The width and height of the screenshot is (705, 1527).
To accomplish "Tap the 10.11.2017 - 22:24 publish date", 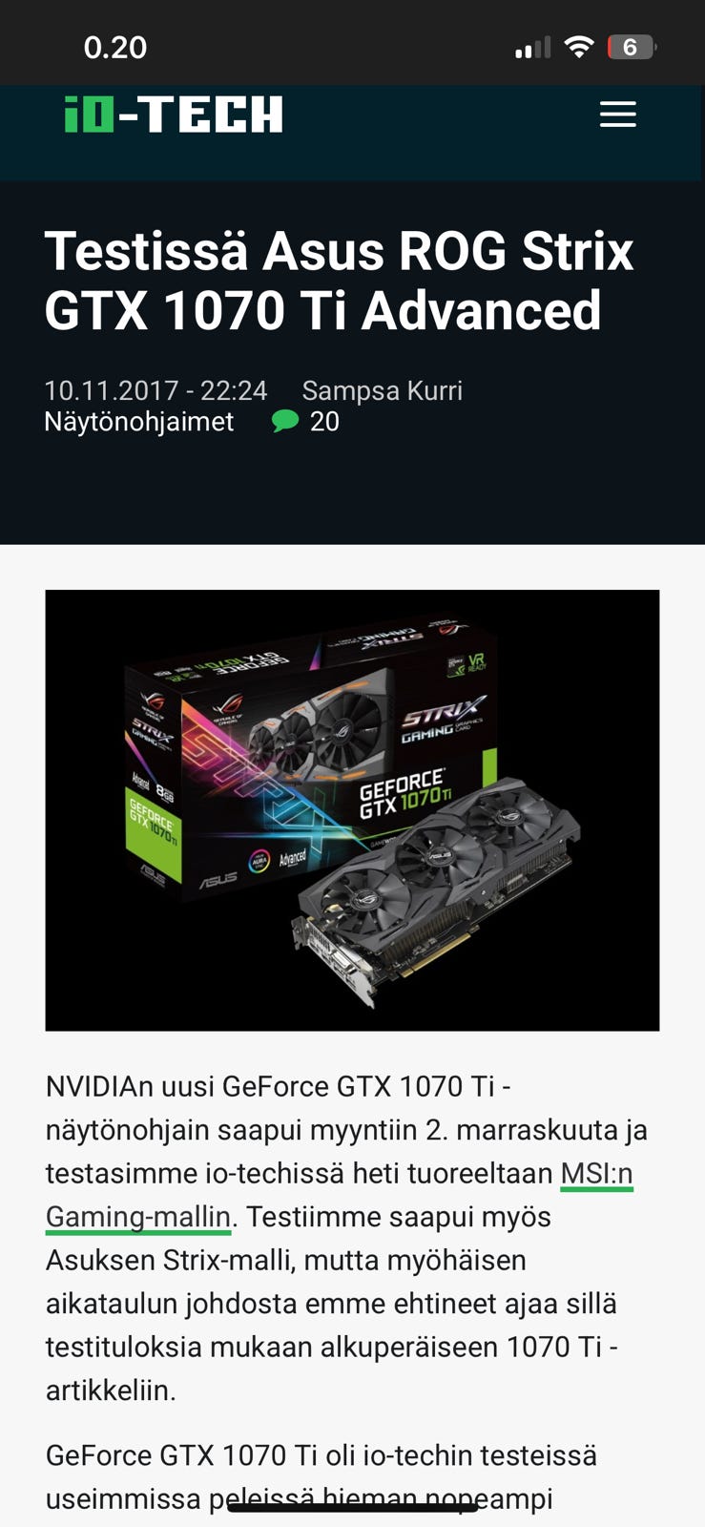I will (156, 390).
